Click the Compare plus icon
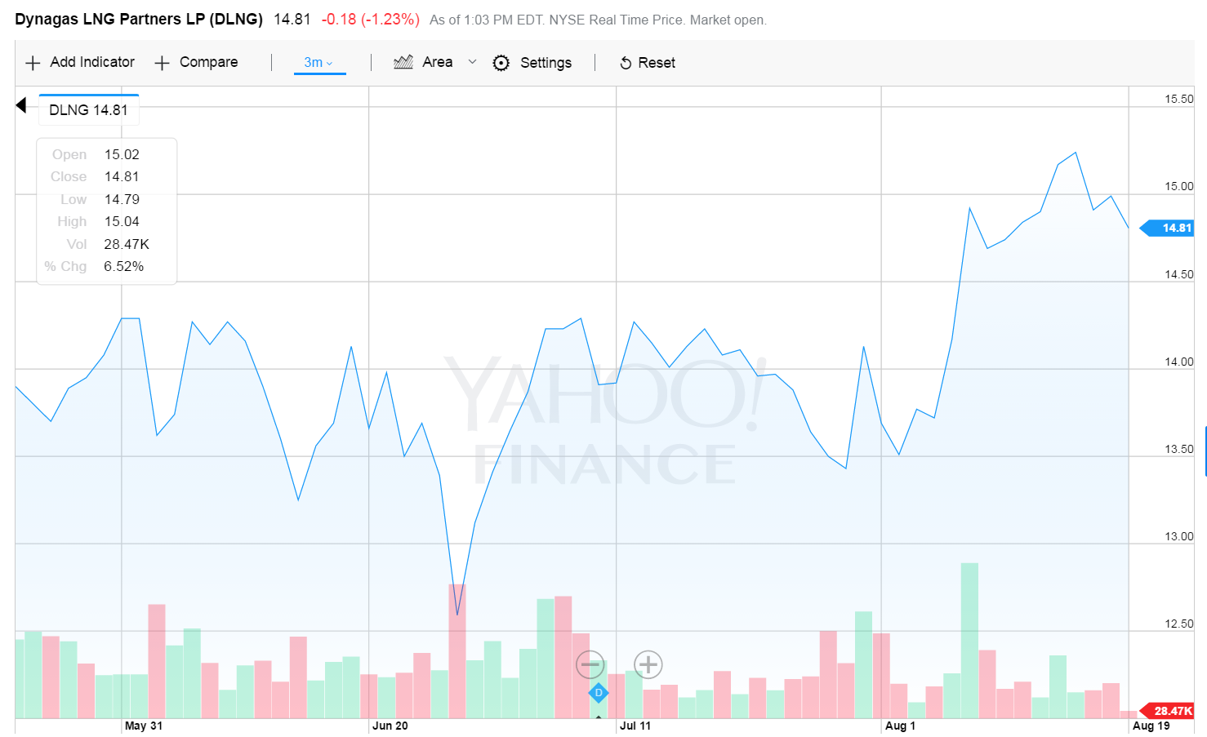The height and width of the screenshot is (737, 1207). [162, 62]
